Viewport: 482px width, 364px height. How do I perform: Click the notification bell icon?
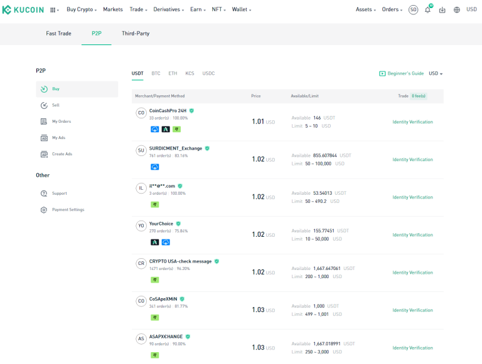click(428, 10)
